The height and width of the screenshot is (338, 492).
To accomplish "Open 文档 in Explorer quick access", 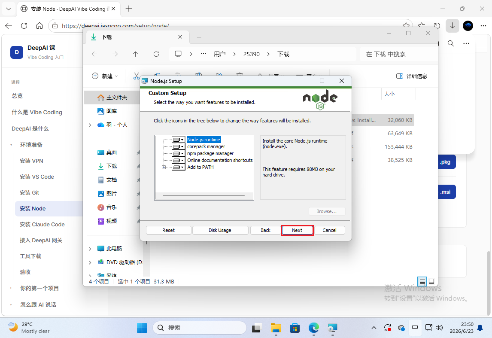I will click(x=107, y=180).
